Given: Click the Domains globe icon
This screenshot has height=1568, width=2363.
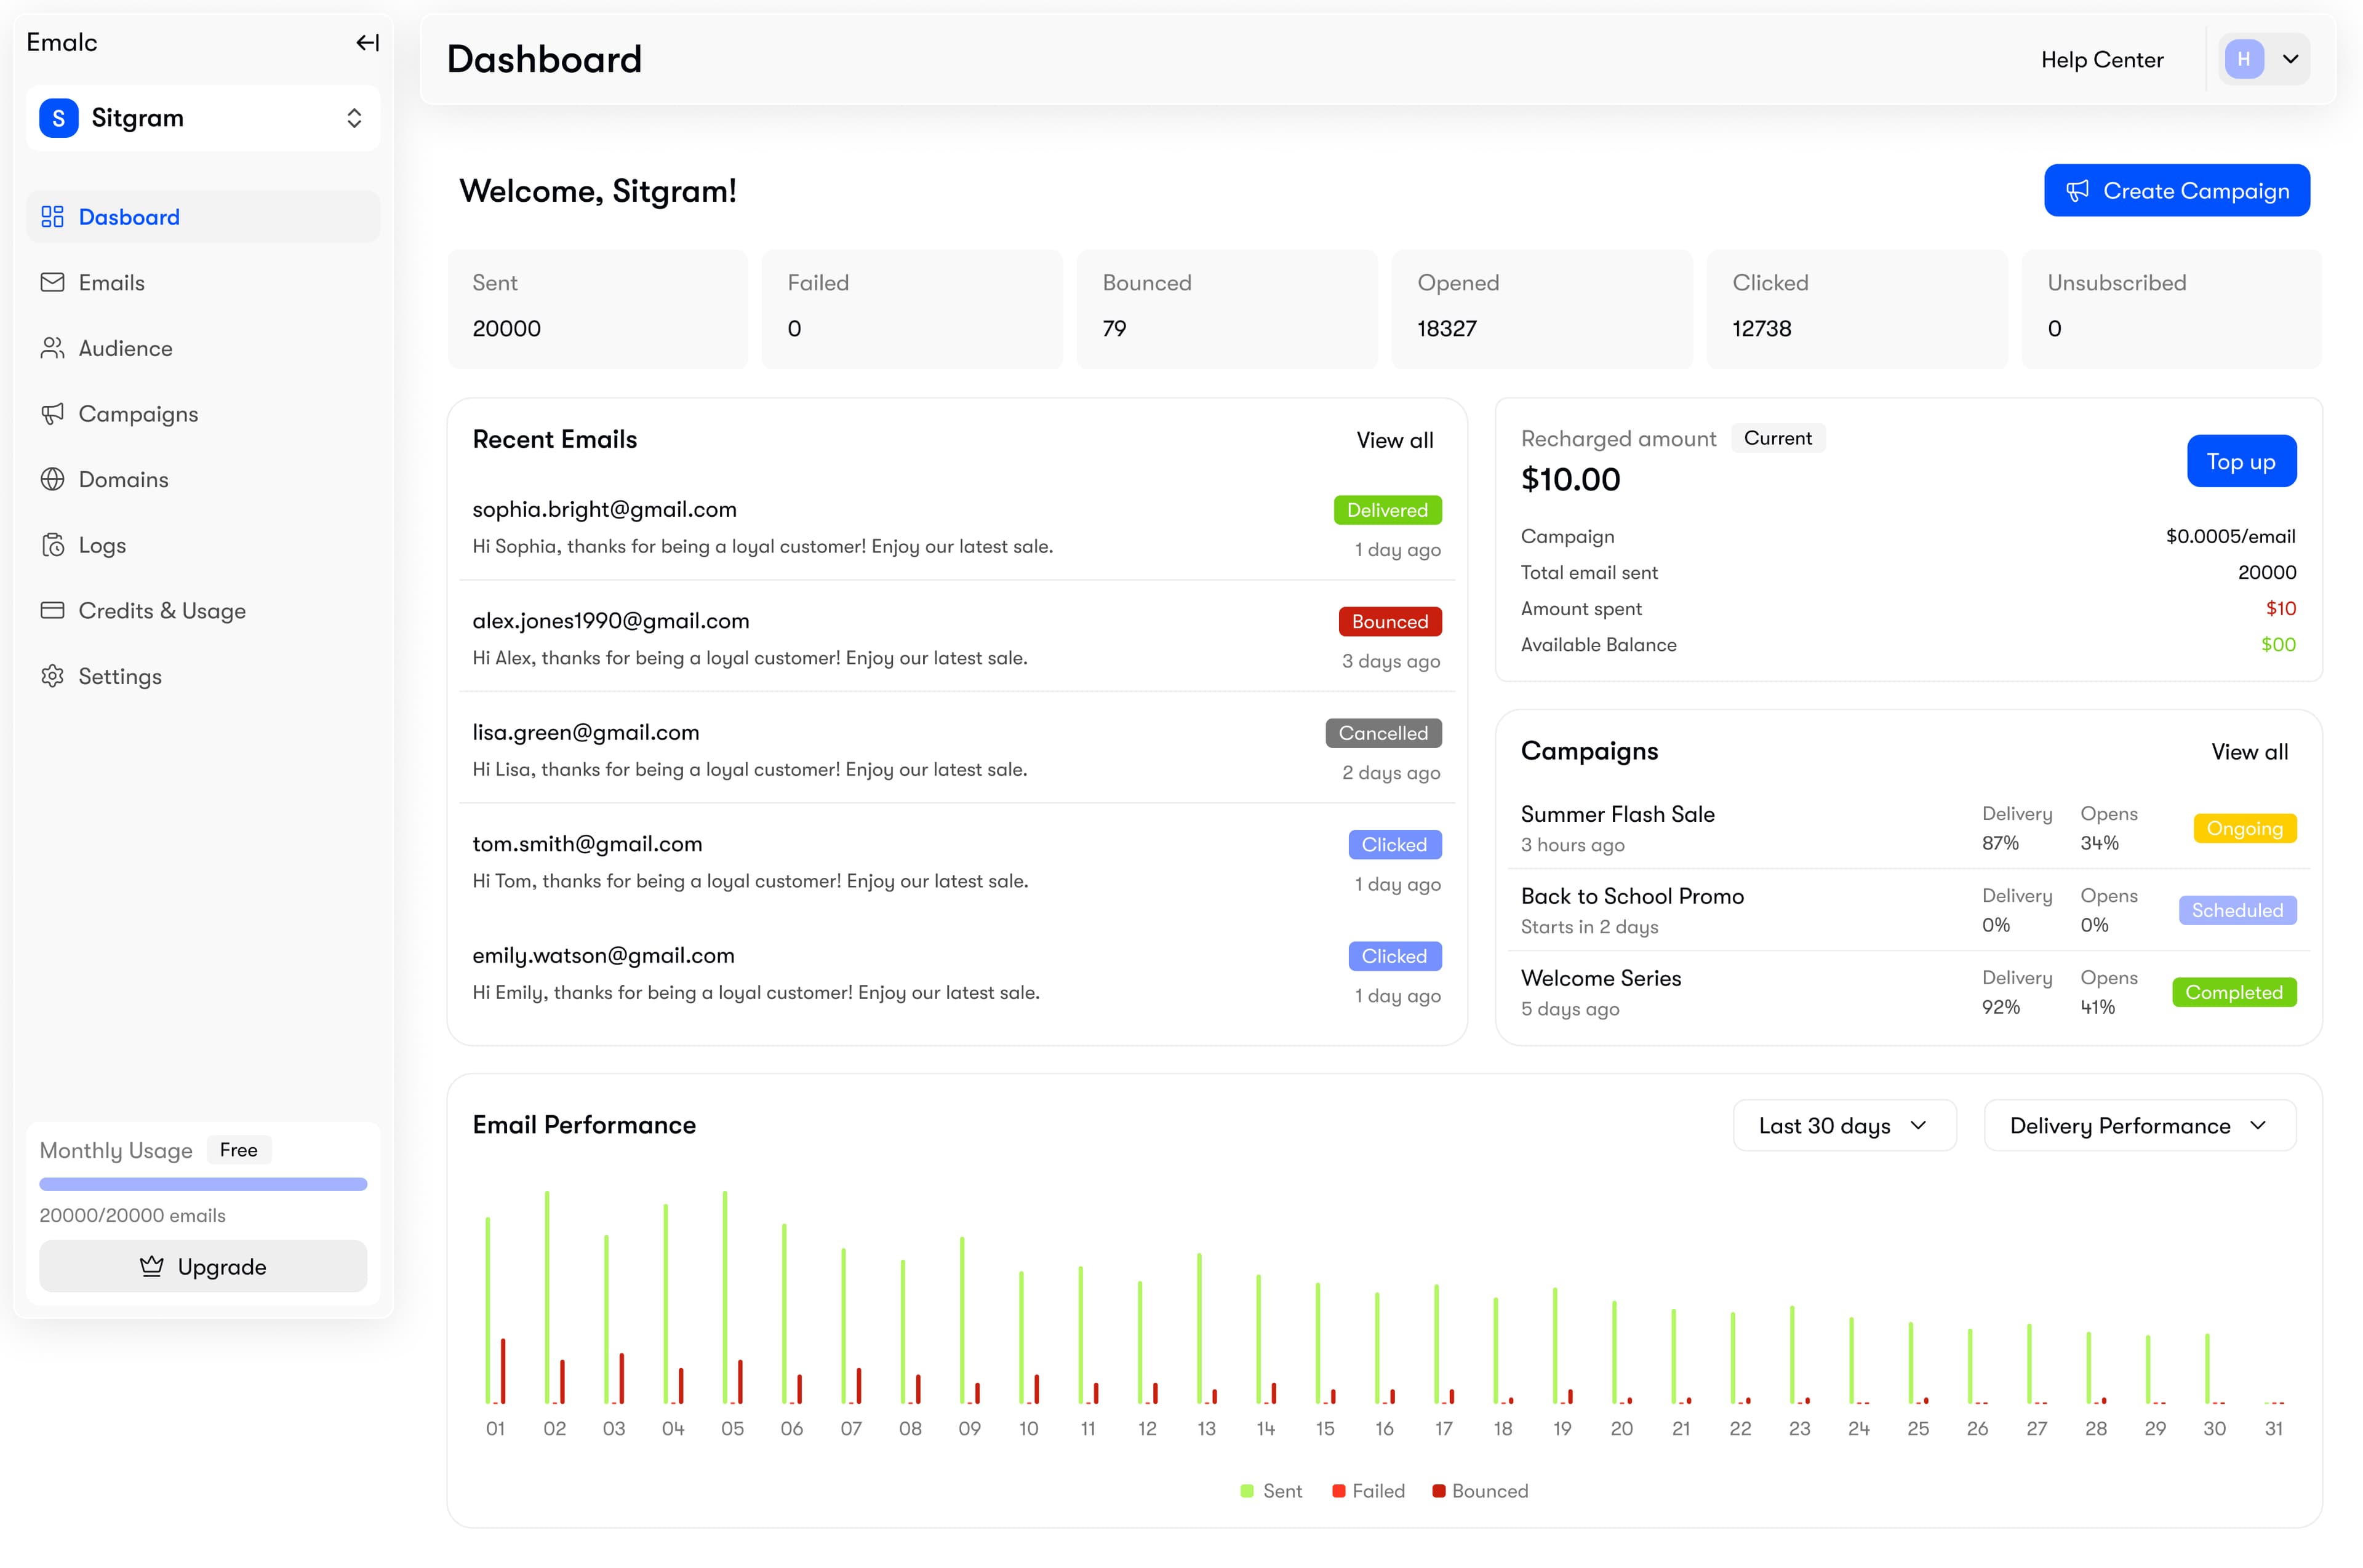Looking at the screenshot, I should point(52,479).
